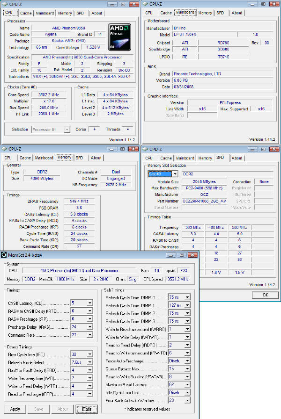This screenshot has height=419, width=281.
Task: Click the Max Bandwidth PC2-9400 (588 MHz) field
Action: pos(204,188)
